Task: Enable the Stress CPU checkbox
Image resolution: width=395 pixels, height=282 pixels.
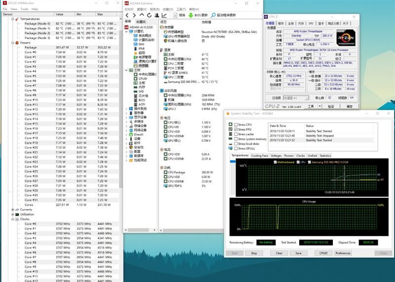Action: point(236,125)
